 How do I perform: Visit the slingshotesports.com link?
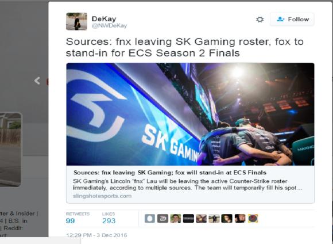(102, 196)
